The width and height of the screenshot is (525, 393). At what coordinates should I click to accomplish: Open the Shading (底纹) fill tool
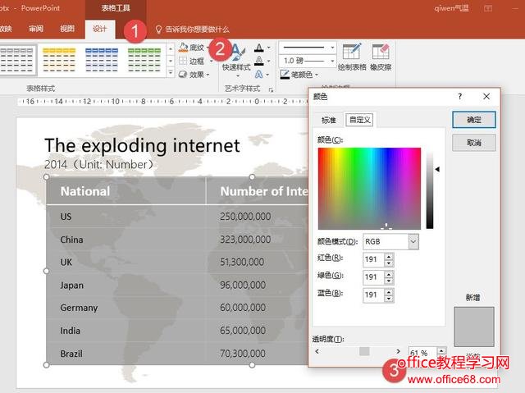pyautogui.click(x=191, y=48)
